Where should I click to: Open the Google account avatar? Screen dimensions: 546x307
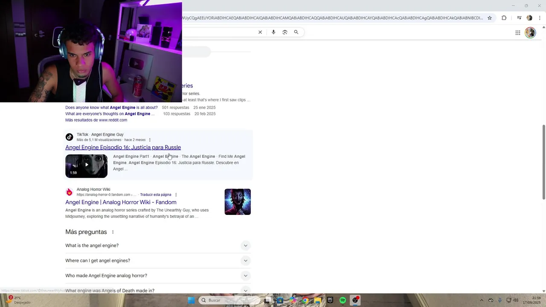pyautogui.click(x=530, y=32)
